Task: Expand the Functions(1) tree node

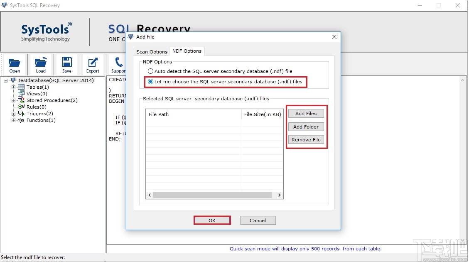Action: pos(13,120)
